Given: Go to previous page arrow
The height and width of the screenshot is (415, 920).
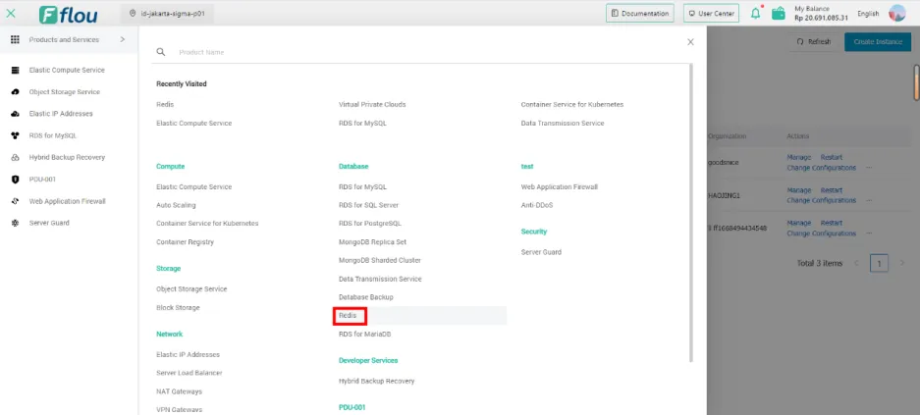Looking at the screenshot, I should click(856, 263).
